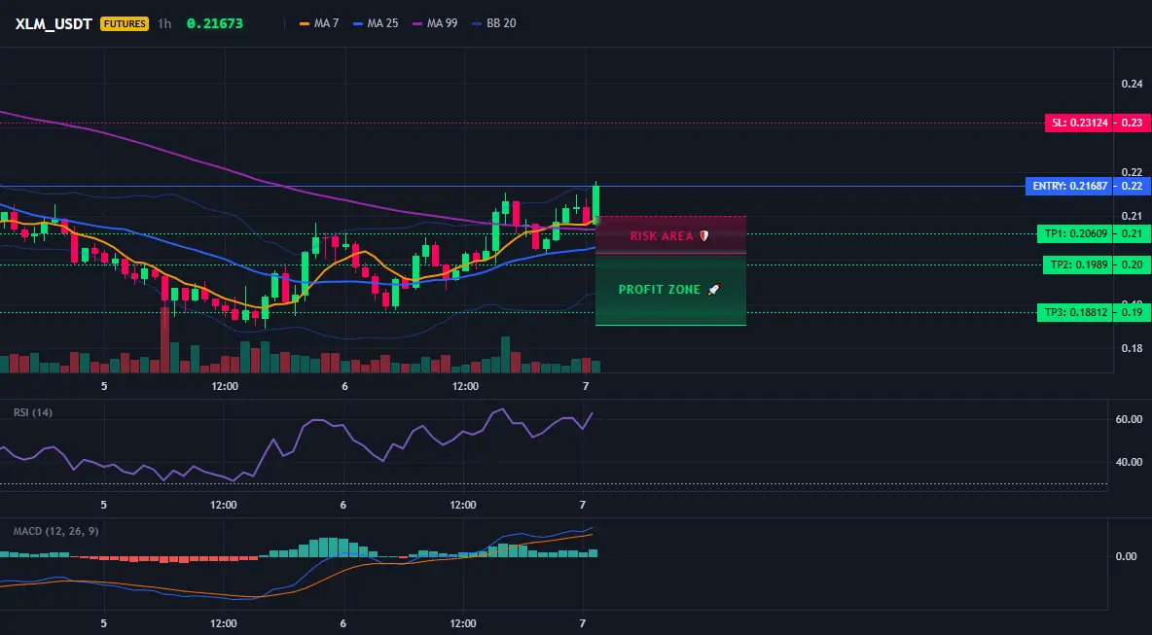
Task: Click the RSI (14) indicator title
Action: 33,412
